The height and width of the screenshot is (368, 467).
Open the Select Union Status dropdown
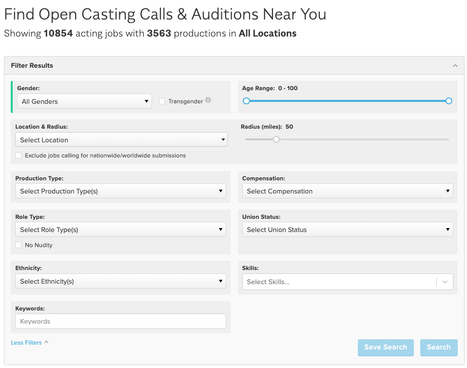click(x=347, y=230)
